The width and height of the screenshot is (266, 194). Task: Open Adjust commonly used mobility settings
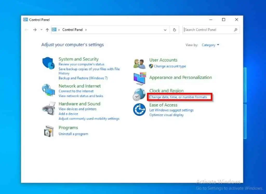[89, 119]
